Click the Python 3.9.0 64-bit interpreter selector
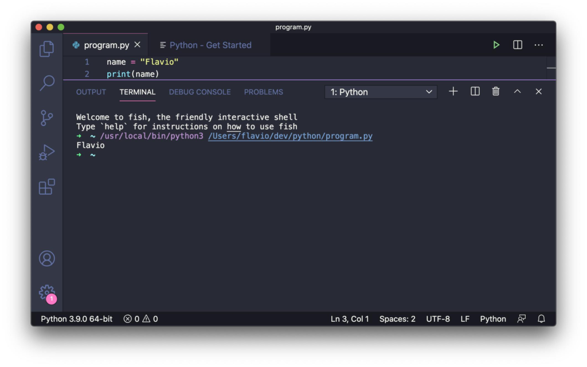The height and width of the screenshot is (367, 587). point(76,319)
